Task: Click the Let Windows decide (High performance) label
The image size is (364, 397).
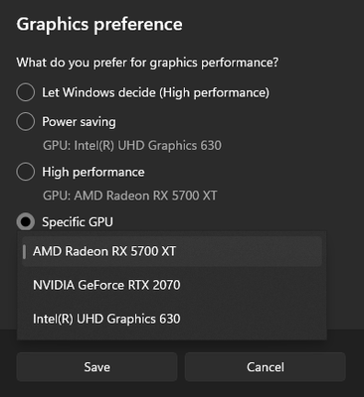Action: [x=155, y=92]
